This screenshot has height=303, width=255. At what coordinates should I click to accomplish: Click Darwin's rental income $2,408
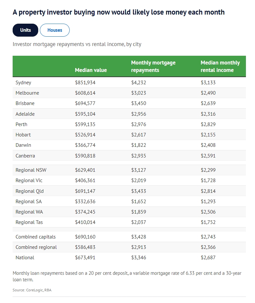pos(208,145)
